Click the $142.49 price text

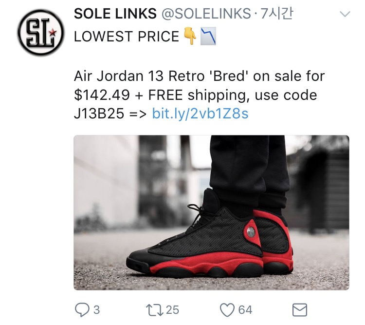[x=102, y=95]
